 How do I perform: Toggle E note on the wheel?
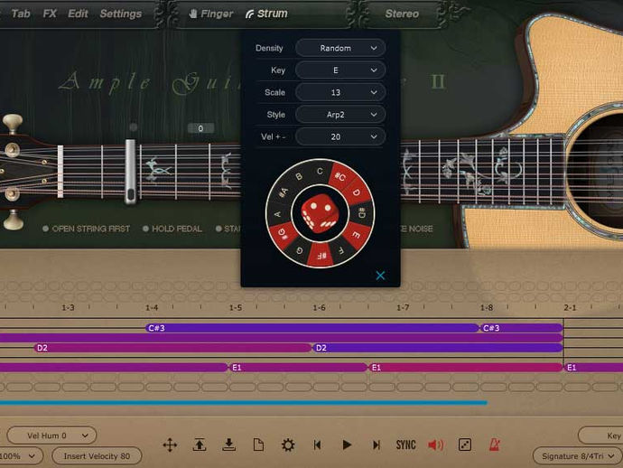(357, 235)
